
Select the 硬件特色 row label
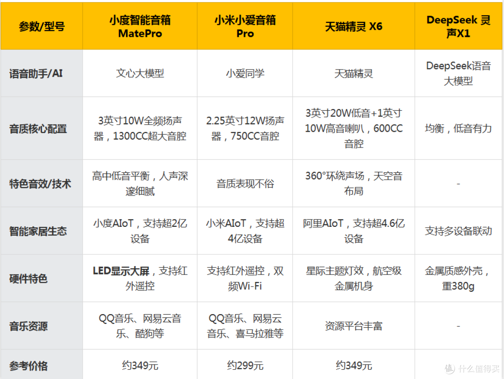pyautogui.click(x=42, y=278)
